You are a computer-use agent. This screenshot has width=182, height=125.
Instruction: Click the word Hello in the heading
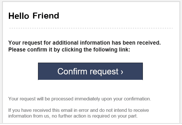(x=19, y=16)
